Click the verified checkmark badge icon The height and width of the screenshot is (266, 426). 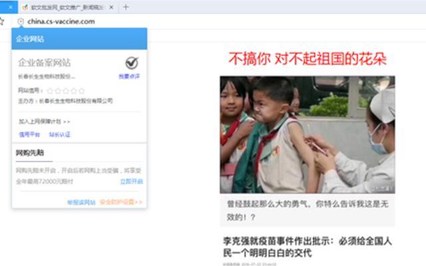(x=132, y=63)
